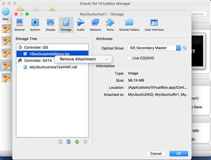
Task: Open the Ports settings tab
Action: (x=110, y=25)
